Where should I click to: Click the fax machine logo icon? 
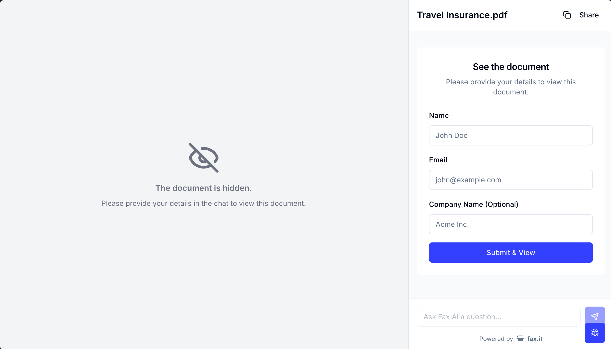[x=520, y=339]
